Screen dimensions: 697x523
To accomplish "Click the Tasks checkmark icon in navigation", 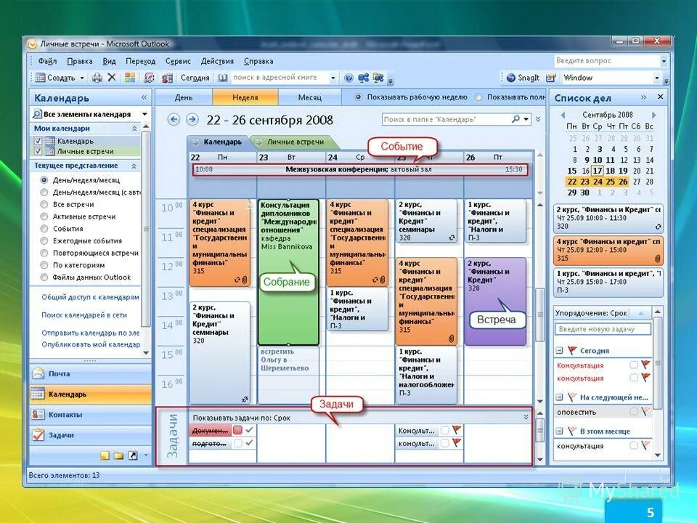I will pos(38,435).
